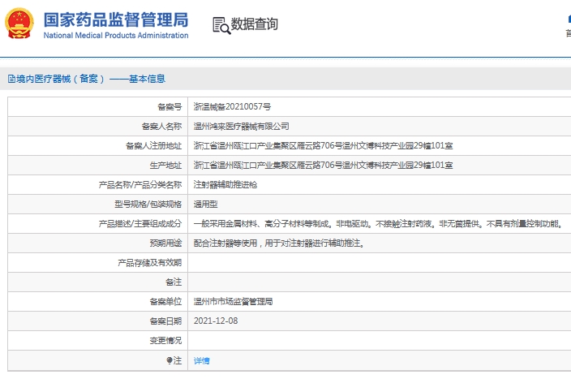Click the 备案日期 label
This screenshot has height=379, width=571.
pyautogui.click(x=165, y=321)
